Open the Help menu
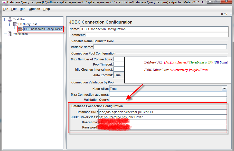The image size is (234, 151). point(46,9)
